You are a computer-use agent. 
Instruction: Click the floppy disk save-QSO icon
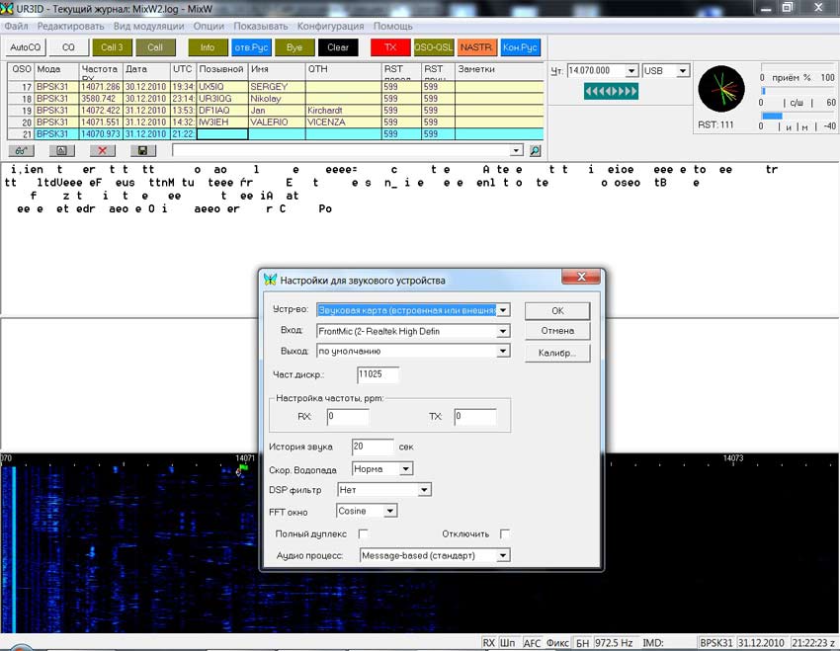pyautogui.click(x=142, y=151)
